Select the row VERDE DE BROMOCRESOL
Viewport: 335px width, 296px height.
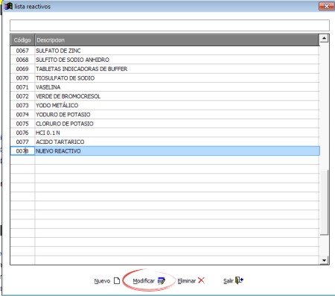[x=165, y=96]
